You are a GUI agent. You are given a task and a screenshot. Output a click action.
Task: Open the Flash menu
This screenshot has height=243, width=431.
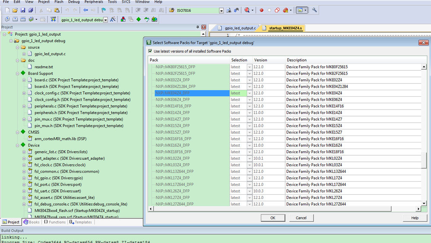[59, 2]
